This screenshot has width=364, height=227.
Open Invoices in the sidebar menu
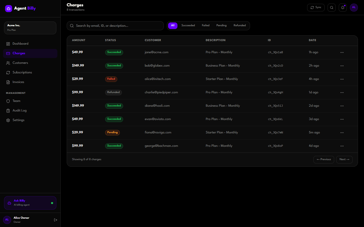coord(18,82)
